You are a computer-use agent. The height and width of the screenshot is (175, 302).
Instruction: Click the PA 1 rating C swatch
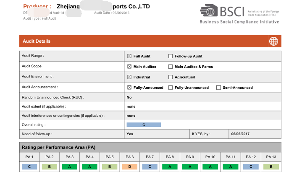click(29, 167)
